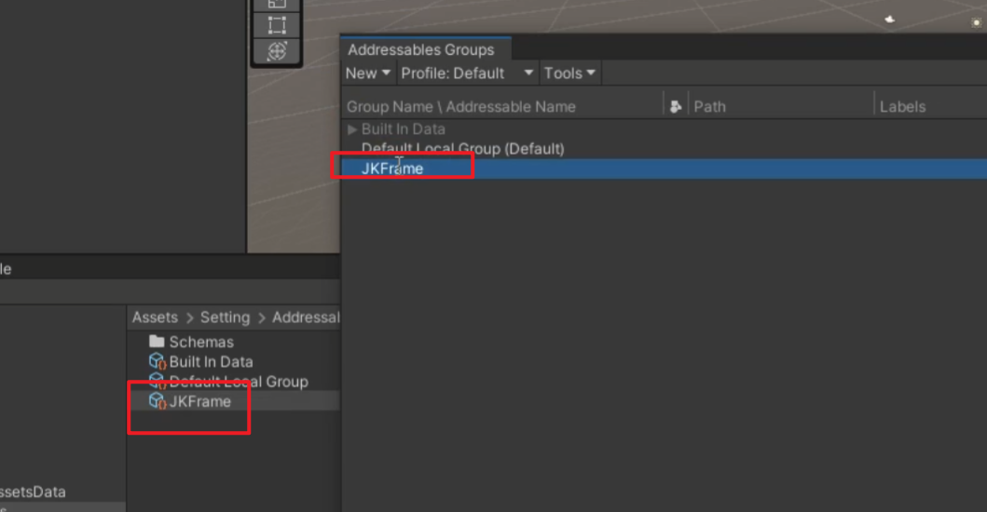
Task: Open the Tools dropdown menu
Action: [x=569, y=73]
